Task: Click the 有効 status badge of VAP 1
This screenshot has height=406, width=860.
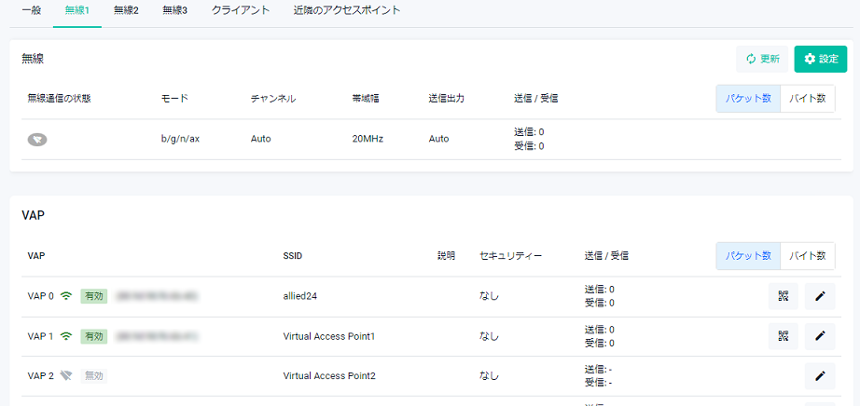Action: 94,336
